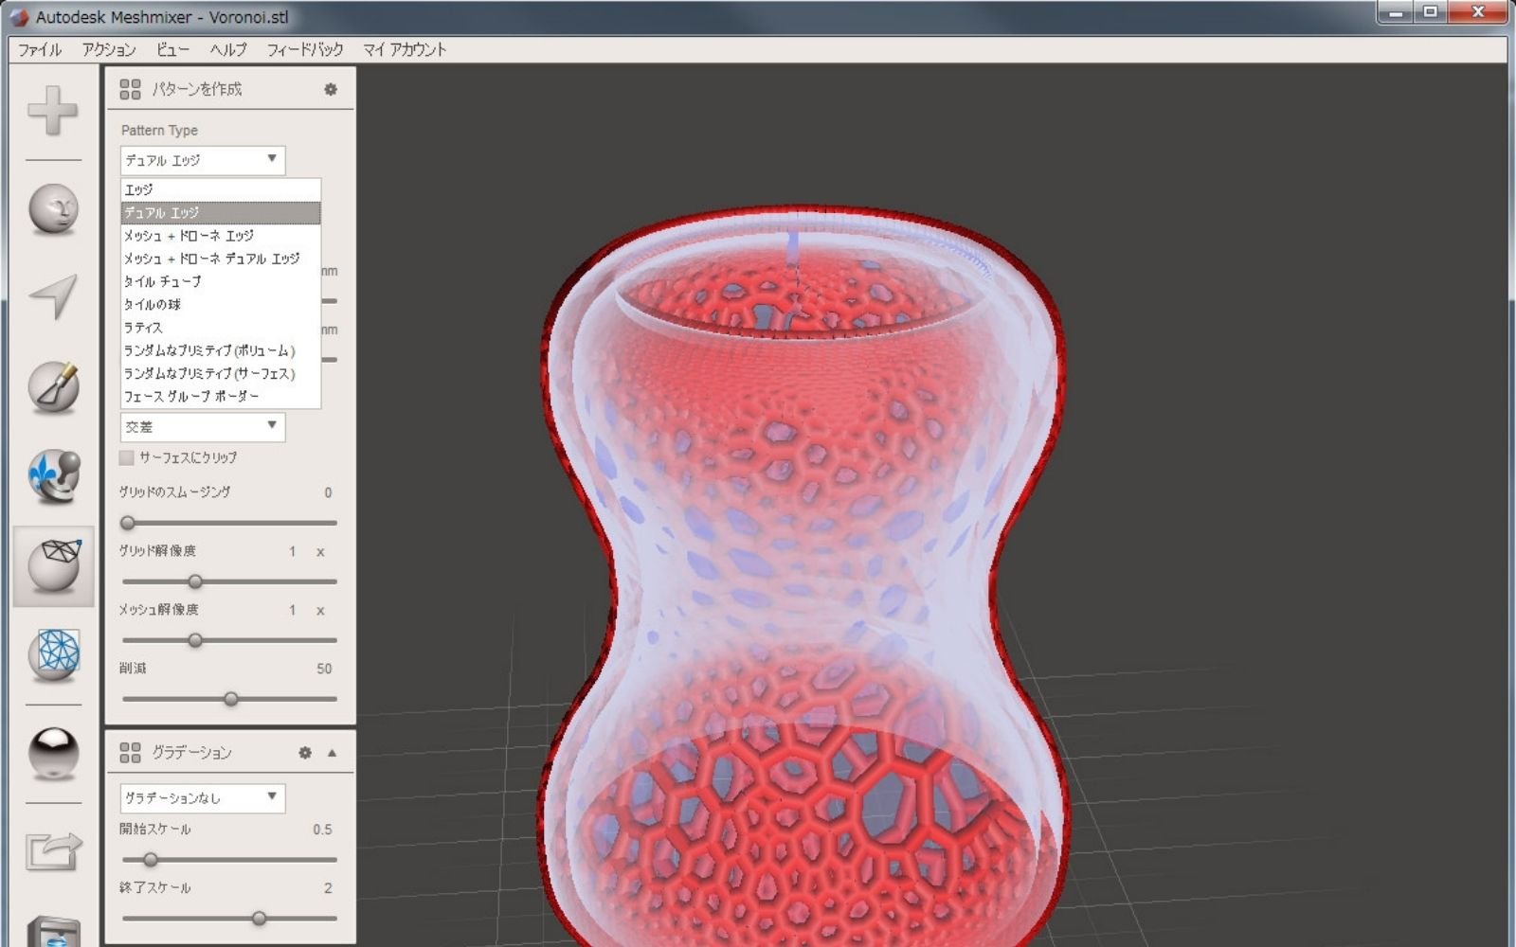
Task: Click the pattern panel gear settings icon
Action: tap(331, 89)
